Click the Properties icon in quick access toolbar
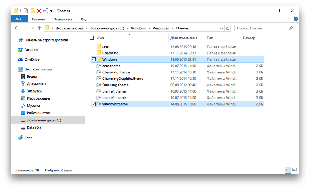Image resolution: width=310 pixels, height=189 pixels. click(x=26, y=11)
